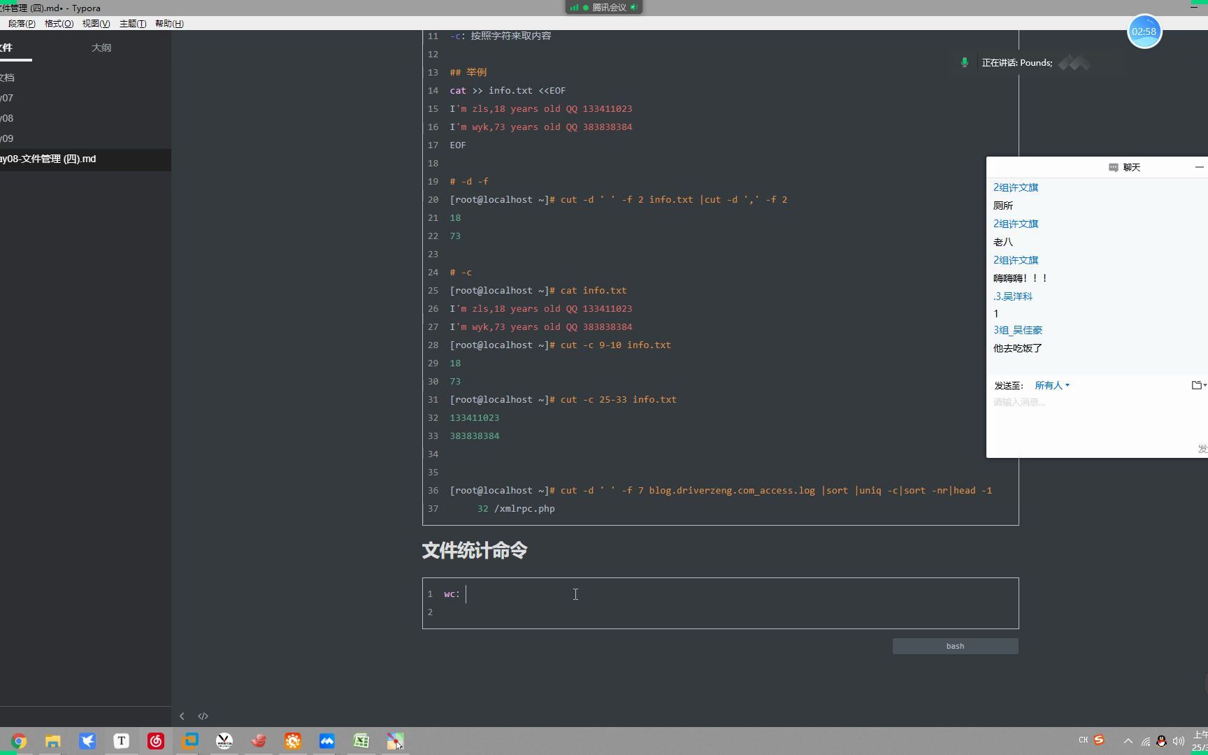Open the orange gear clock taskbar app
The height and width of the screenshot is (755, 1208).
coord(293,741)
